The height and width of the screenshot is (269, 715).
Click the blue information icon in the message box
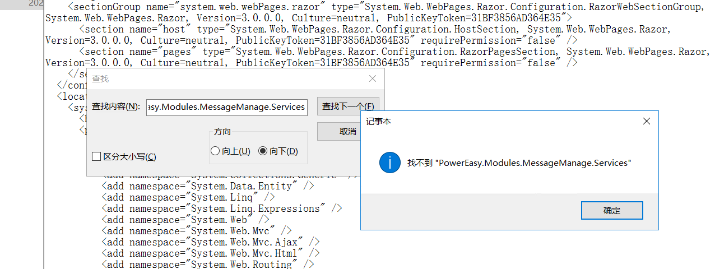point(389,163)
